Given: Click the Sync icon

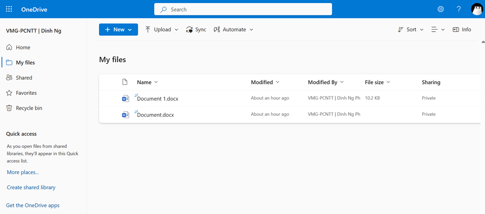Looking at the screenshot, I should [190, 30].
